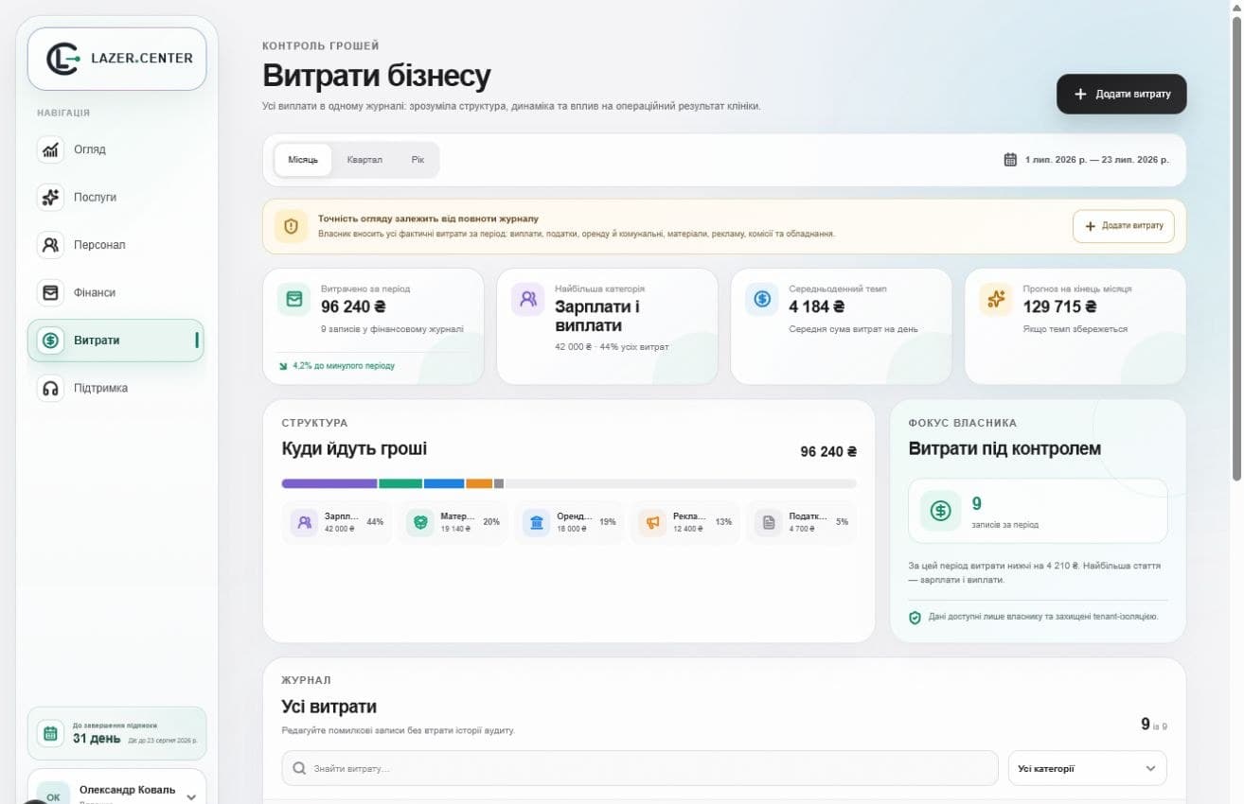Click the 20% Матеріали legend percentage
The height and width of the screenshot is (804, 1244).
[x=491, y=521]
